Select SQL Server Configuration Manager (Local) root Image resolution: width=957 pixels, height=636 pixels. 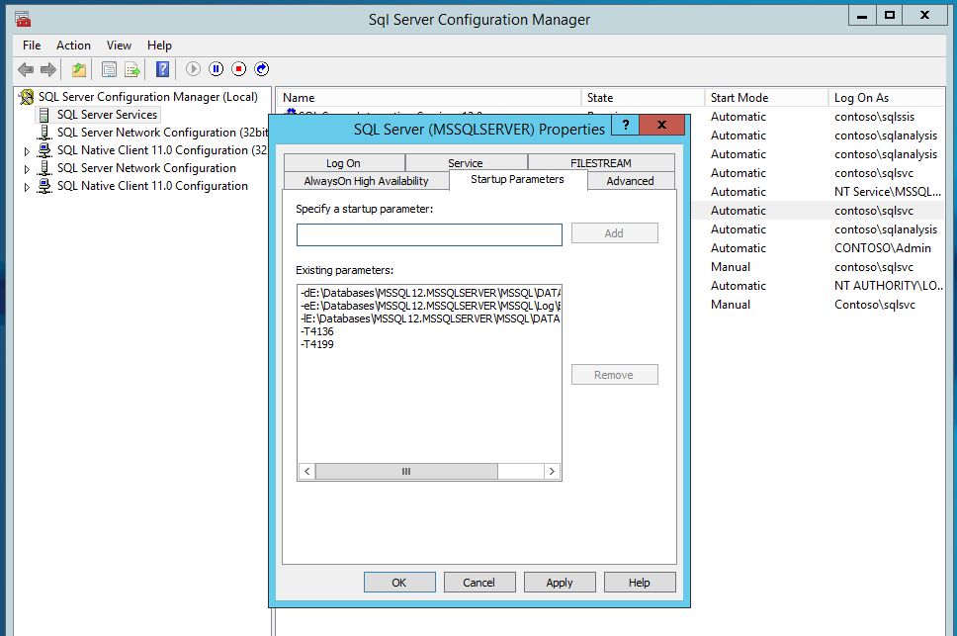tap(147, 97)
